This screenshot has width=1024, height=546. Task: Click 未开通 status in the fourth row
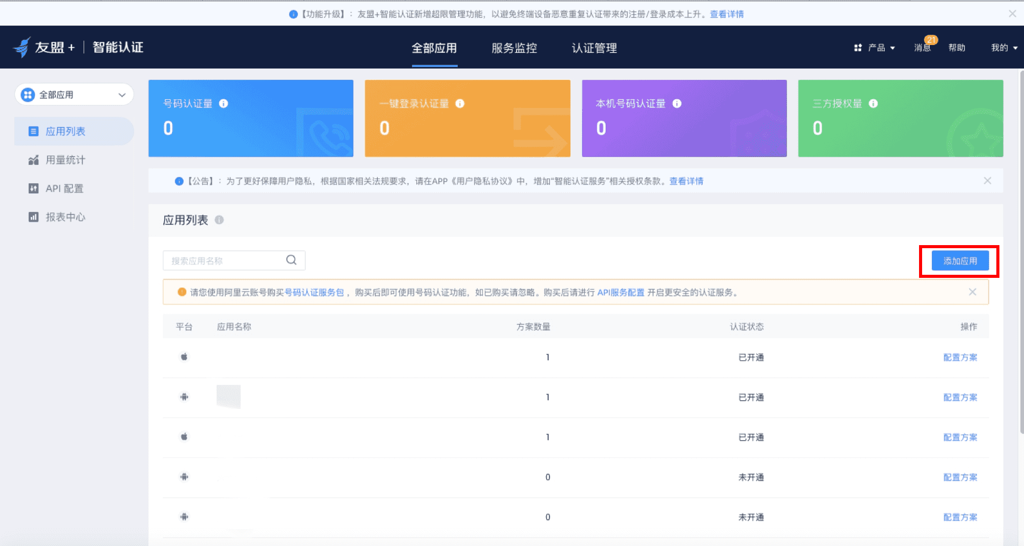(x=751, y=477)
